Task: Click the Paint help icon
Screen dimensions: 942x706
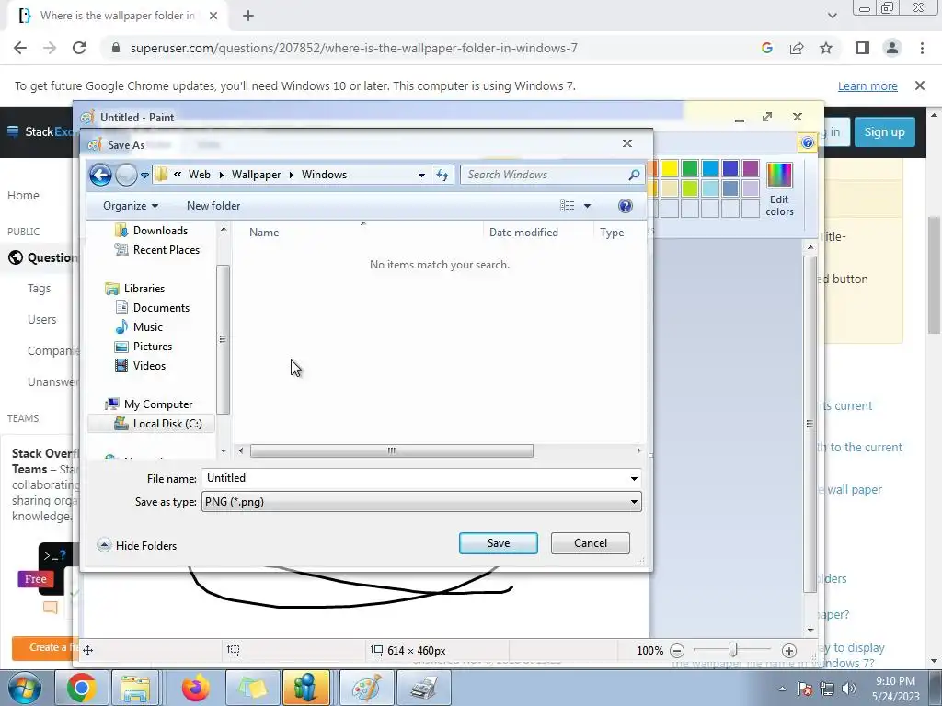Action: click(x=808, y=142)
